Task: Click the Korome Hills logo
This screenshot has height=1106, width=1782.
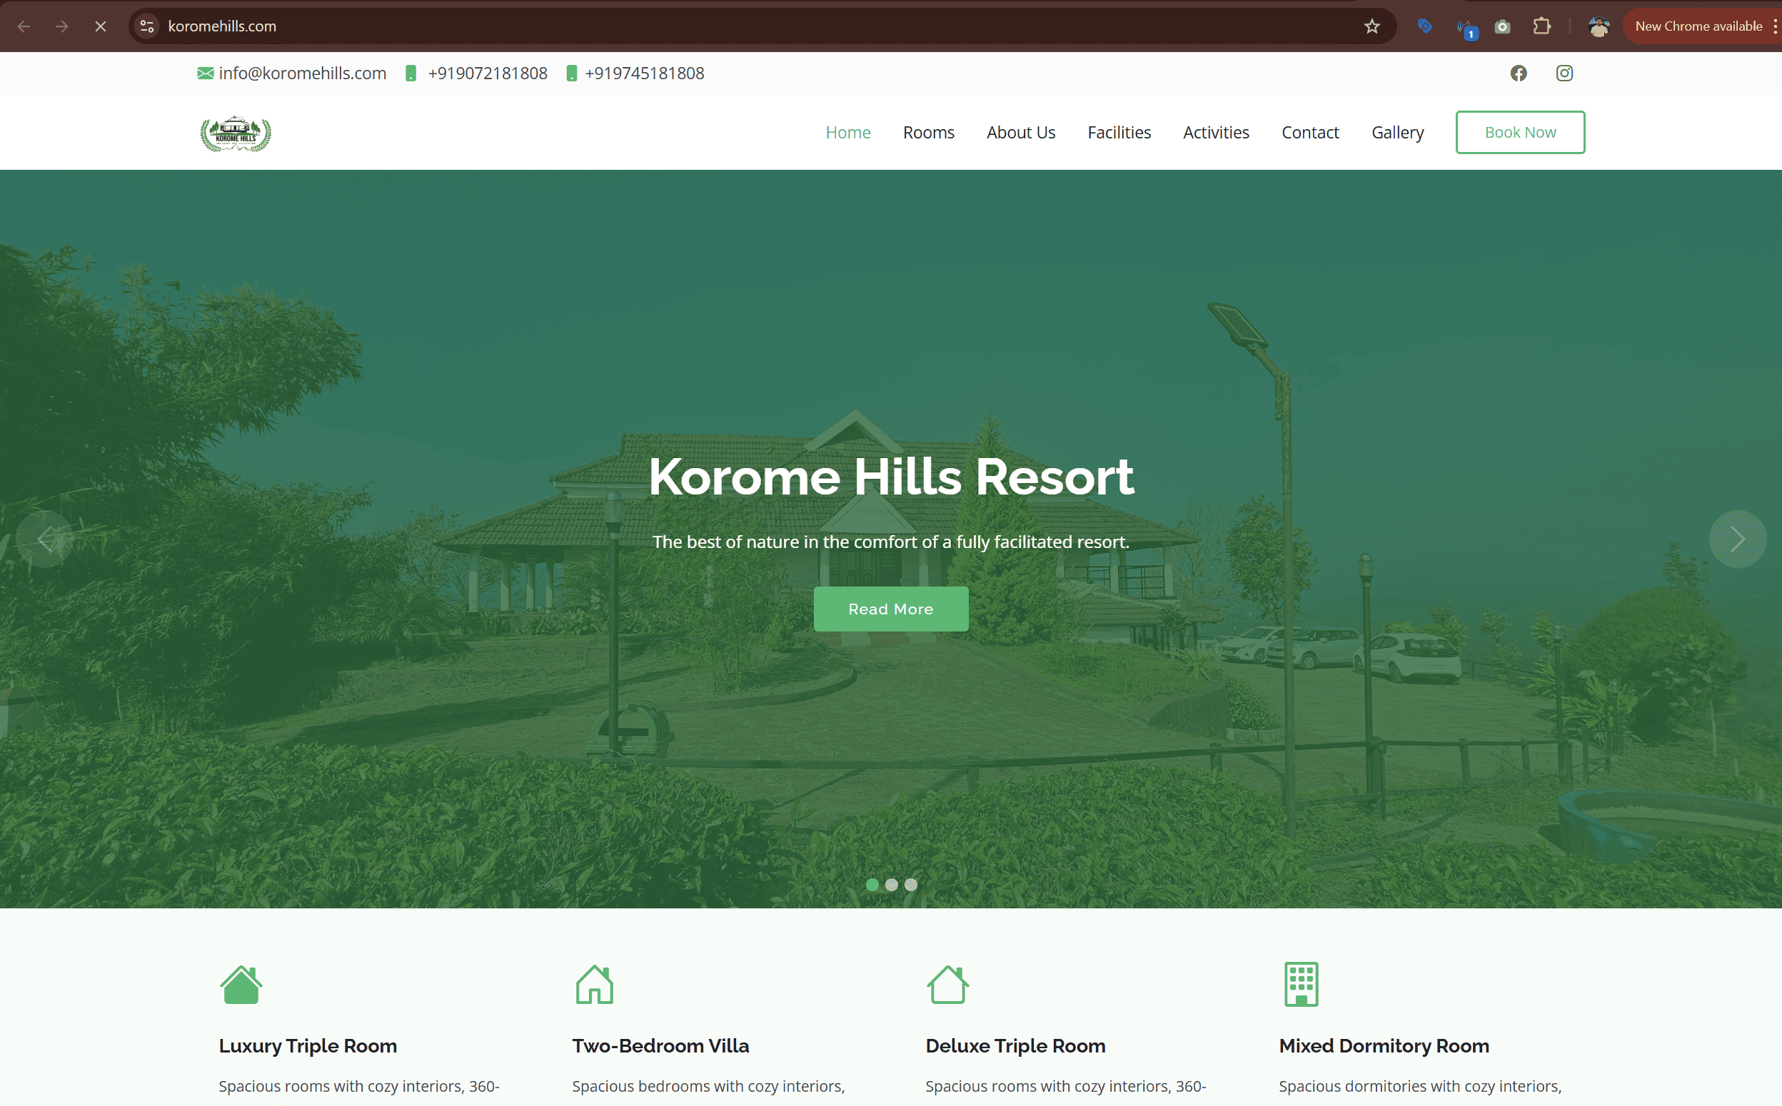Action: [x=234, y=133]
